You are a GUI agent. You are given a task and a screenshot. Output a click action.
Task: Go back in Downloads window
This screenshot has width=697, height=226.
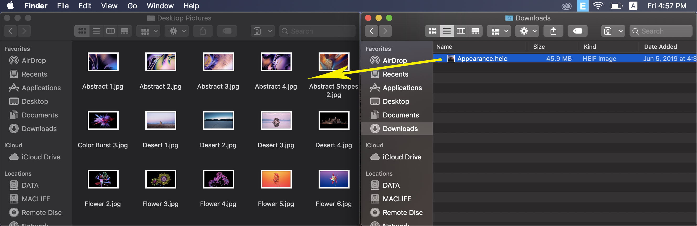point(372,31)
